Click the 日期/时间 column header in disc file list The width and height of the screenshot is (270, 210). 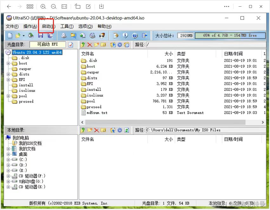pyautogui.click(x=233, y=54)
